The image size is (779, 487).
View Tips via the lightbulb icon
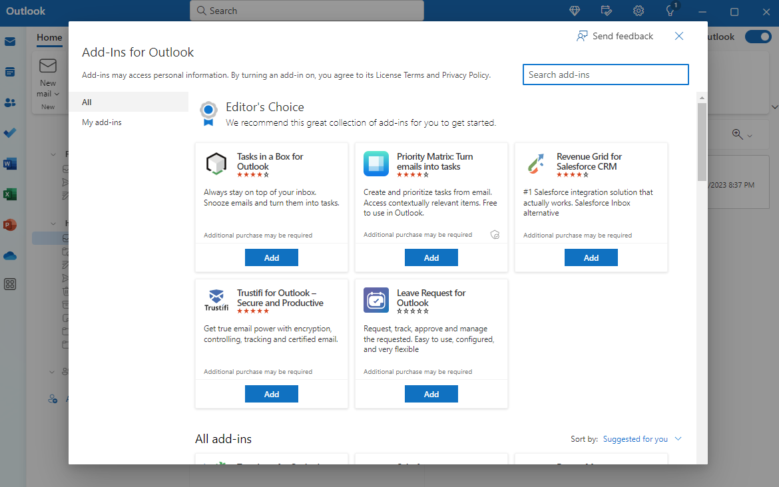670,11
